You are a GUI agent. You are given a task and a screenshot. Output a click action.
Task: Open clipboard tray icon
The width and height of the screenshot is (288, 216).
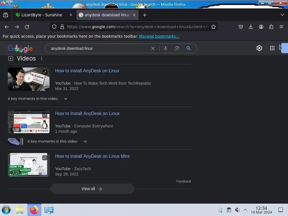coord(229,210)
